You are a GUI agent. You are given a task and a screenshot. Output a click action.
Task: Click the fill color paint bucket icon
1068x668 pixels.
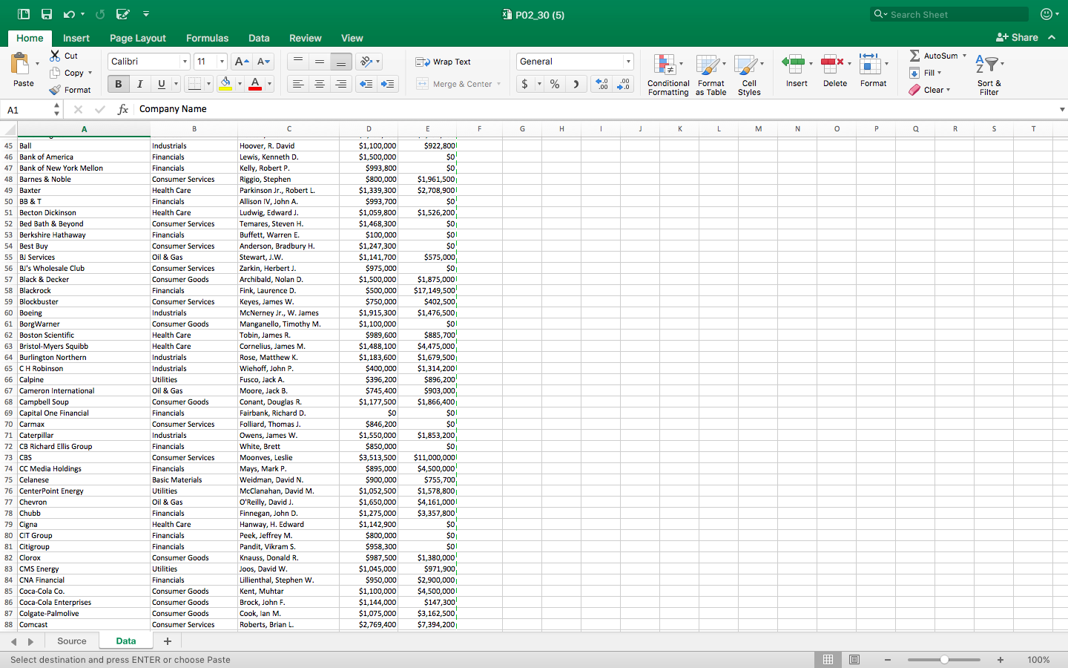point(226,84)
